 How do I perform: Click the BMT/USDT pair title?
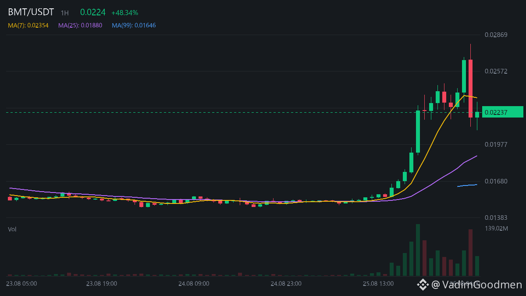(x=31, y=12)
